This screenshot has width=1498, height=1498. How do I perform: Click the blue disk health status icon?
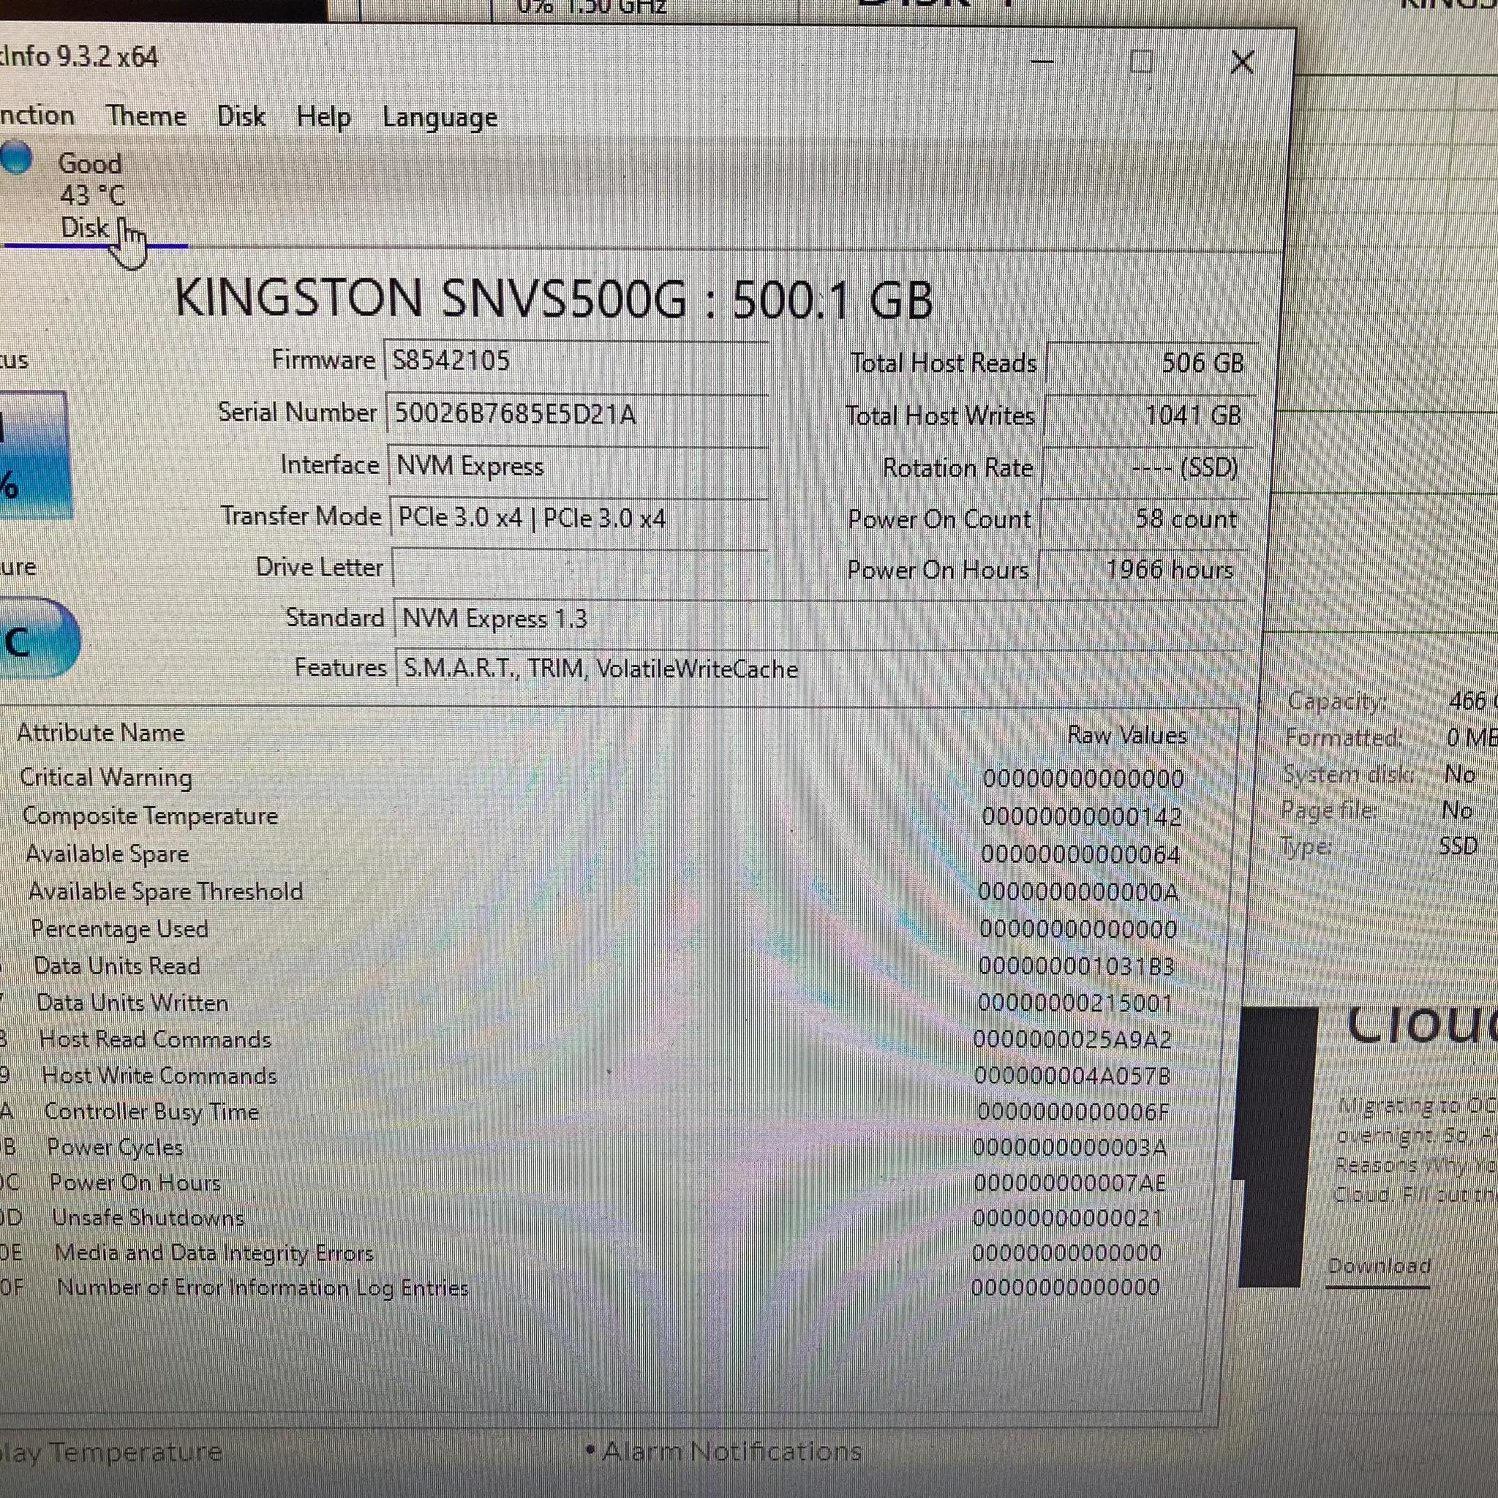click(16, 158)
